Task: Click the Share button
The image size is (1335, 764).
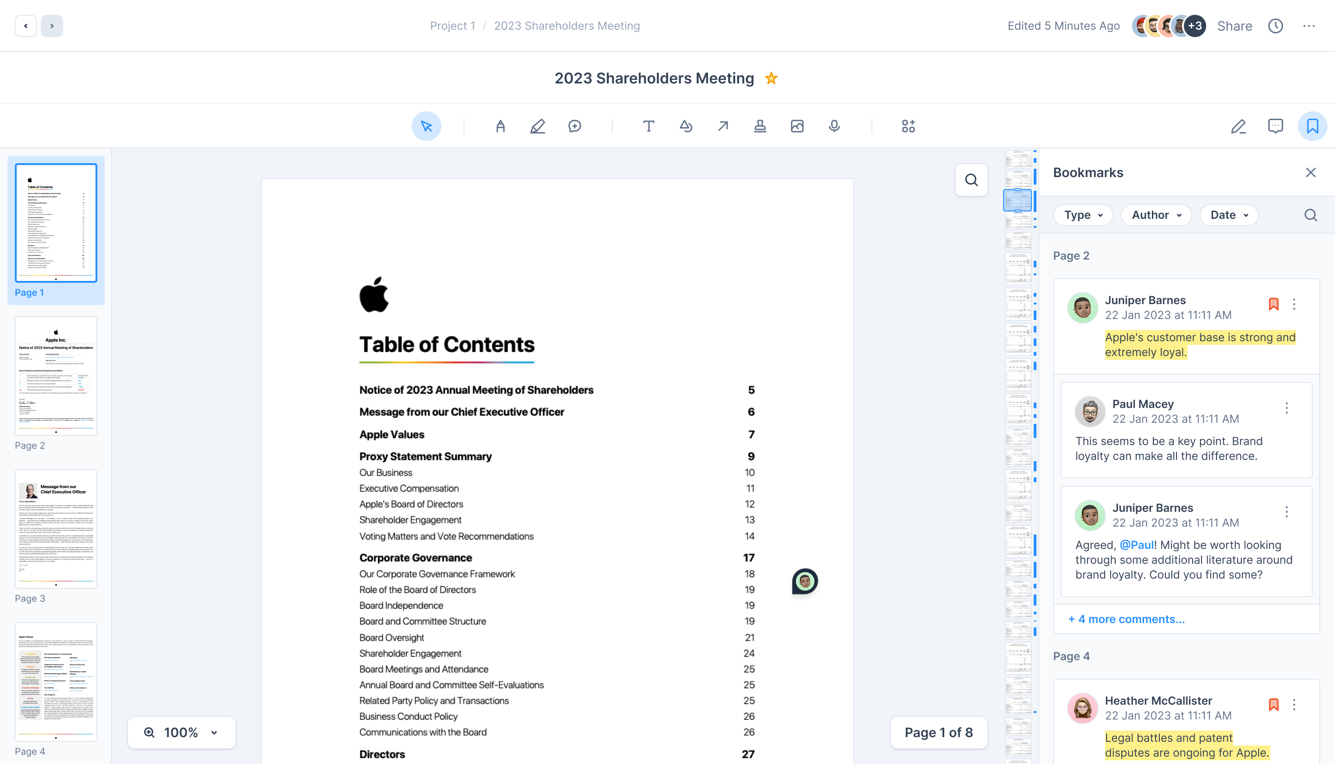Action: 1234,25
